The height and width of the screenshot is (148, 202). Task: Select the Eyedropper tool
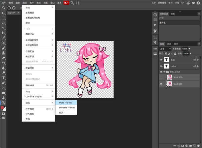3,38
